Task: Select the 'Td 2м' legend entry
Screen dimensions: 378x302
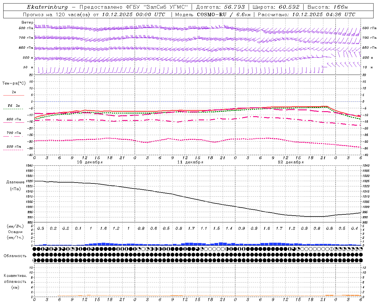Action: 14,106
